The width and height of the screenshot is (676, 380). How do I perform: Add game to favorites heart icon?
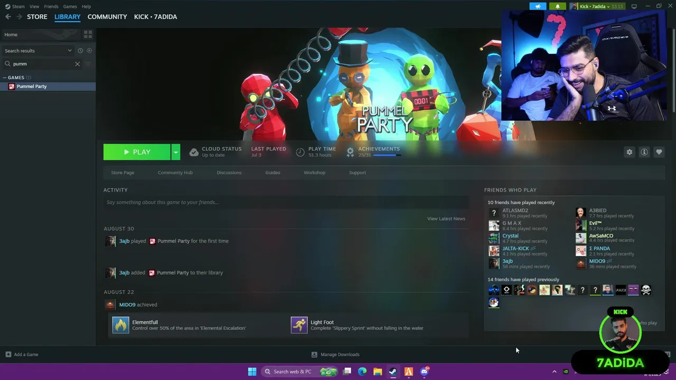(659, 152)
